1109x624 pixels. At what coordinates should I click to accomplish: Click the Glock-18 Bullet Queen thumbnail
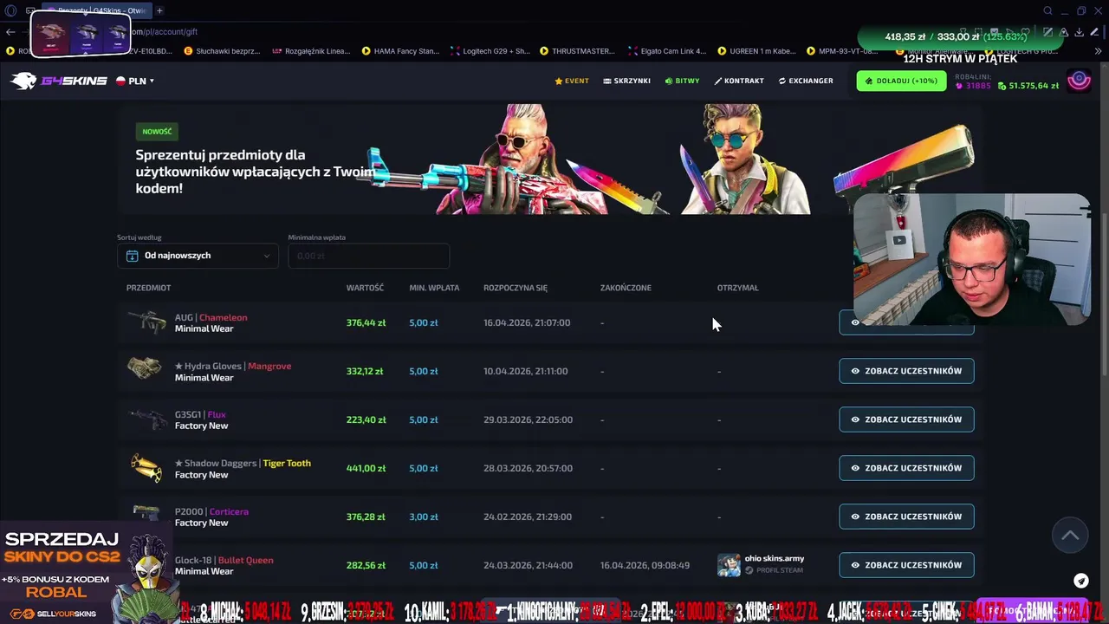pos(146,563)
